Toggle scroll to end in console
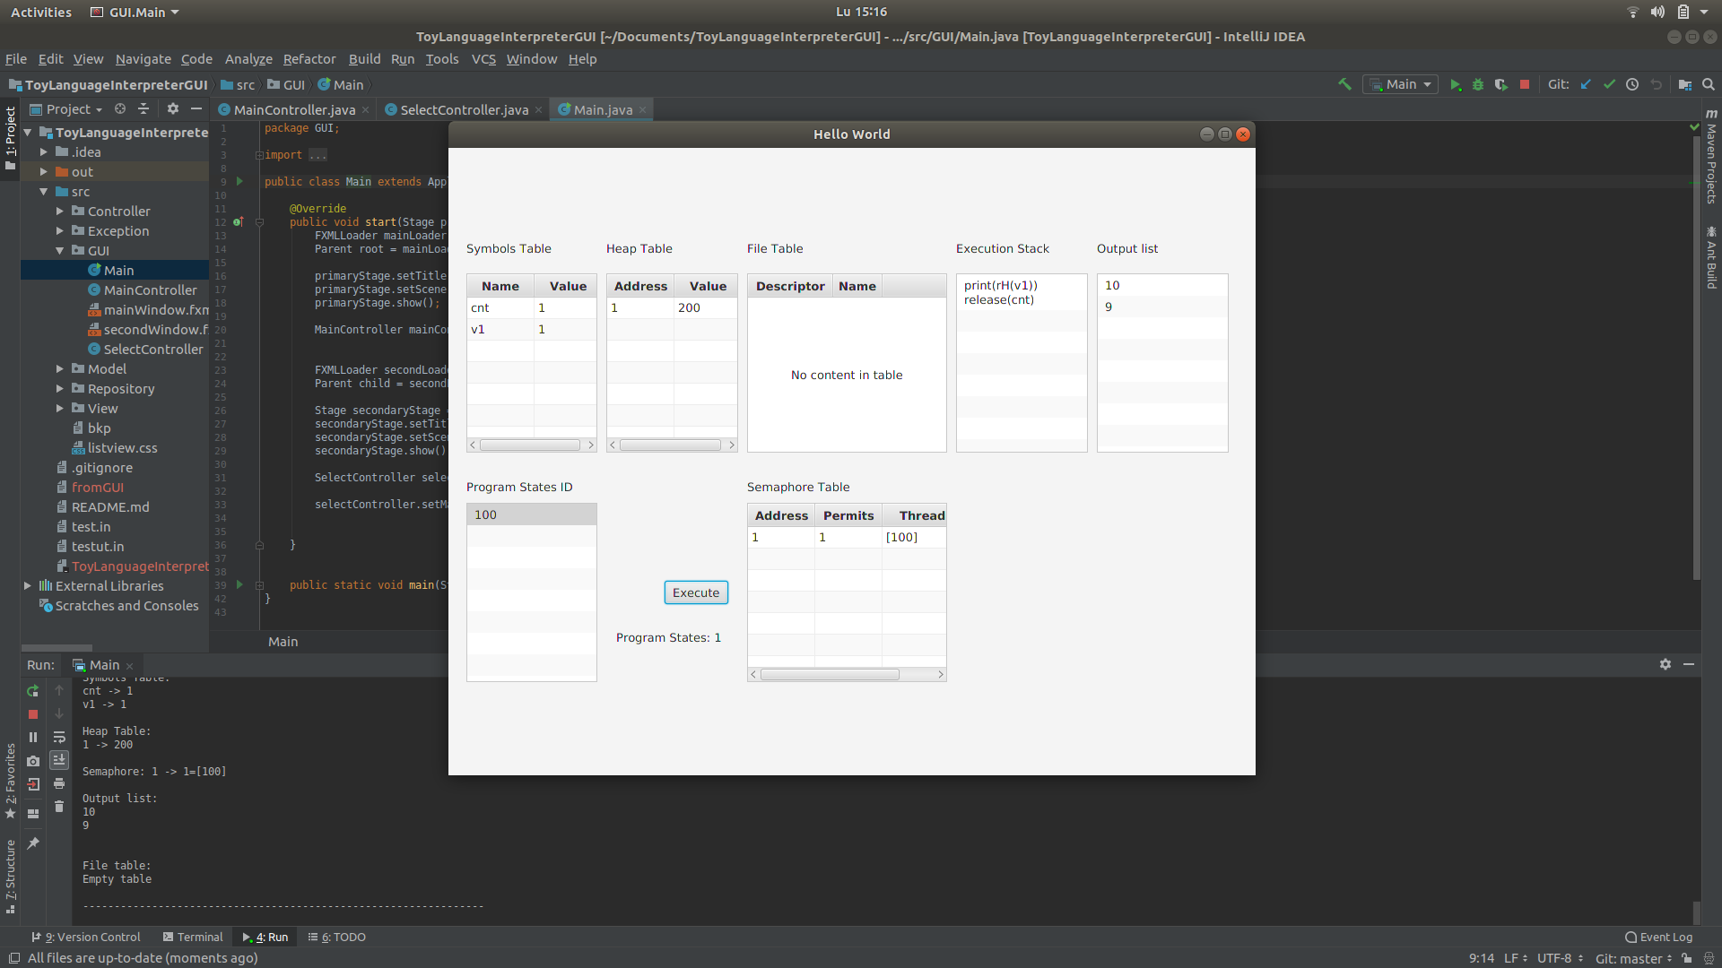 59,760
